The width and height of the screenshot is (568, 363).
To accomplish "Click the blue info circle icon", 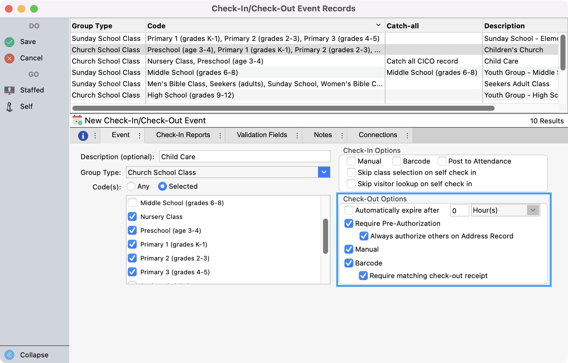I will [83, 135].
